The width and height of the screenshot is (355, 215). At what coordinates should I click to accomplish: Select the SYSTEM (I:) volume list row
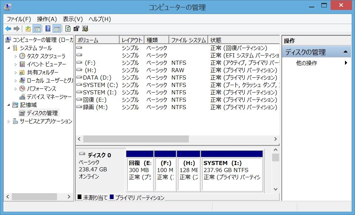coord(178,93)
